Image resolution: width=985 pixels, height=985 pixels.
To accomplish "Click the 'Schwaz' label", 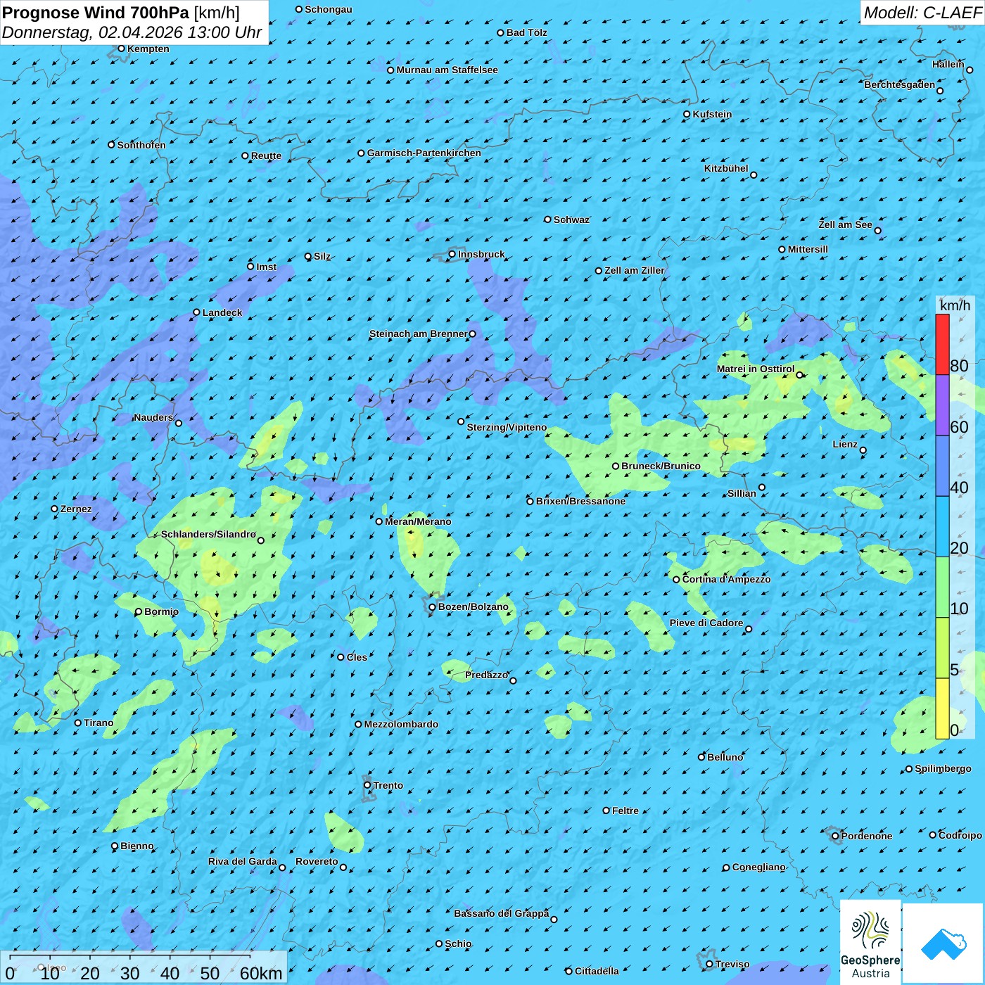I will tap(571, 220).
